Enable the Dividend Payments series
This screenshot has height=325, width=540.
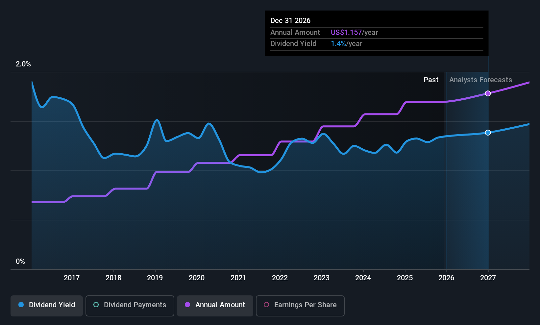coord(130,306)
